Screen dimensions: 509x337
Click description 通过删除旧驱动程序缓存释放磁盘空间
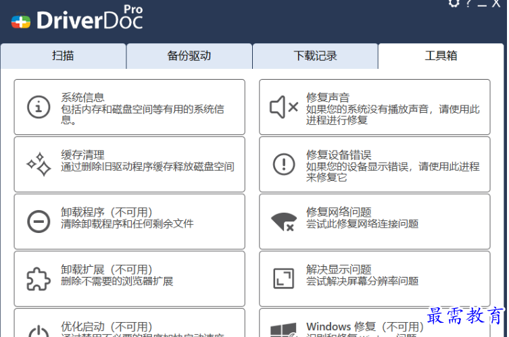148,167
